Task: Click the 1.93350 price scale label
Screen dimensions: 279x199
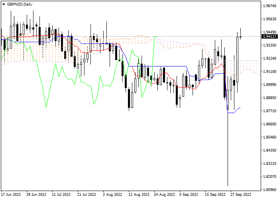Action: 269,45
